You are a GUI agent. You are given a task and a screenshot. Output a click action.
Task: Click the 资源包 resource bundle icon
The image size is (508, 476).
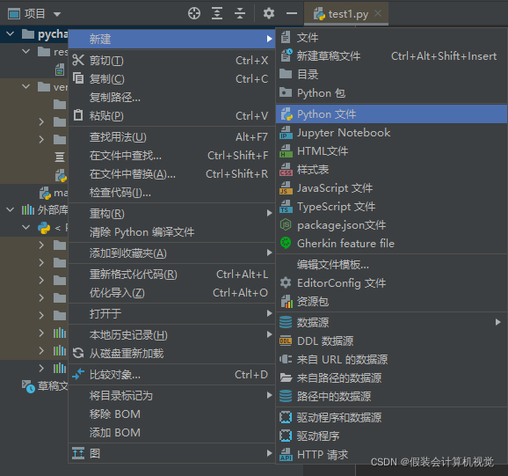(x=287, y=301)
